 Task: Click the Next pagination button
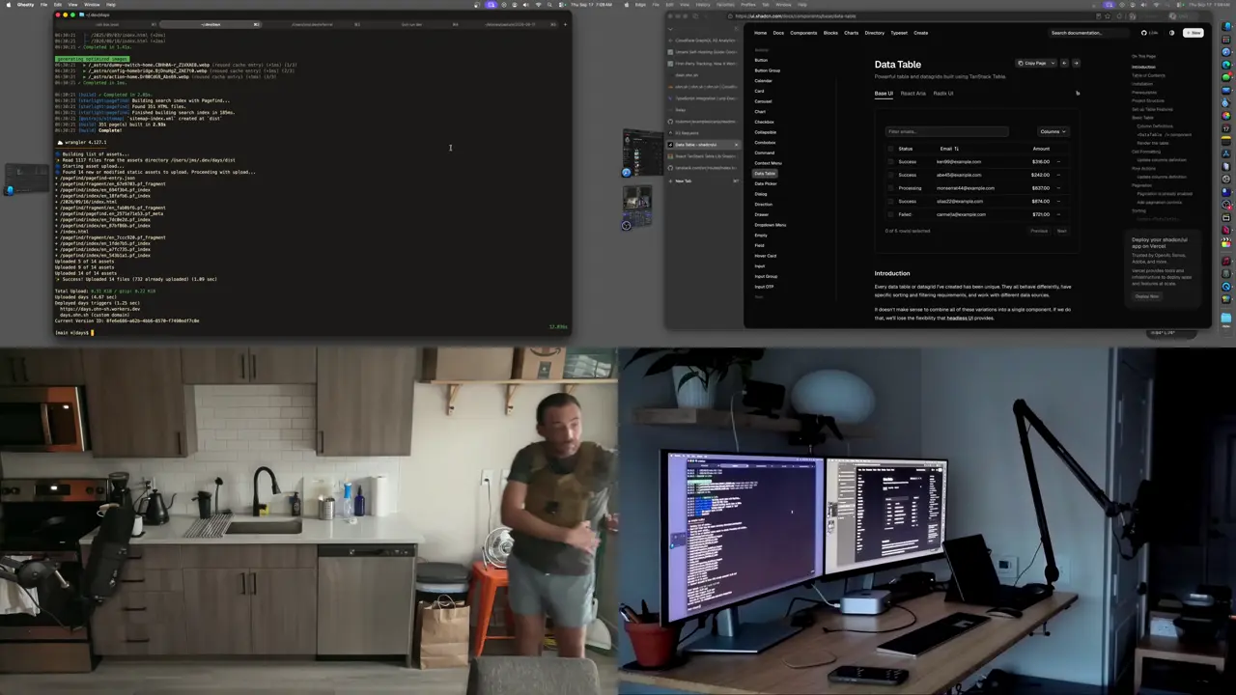pyautogui.click(x=1061, y=231)
